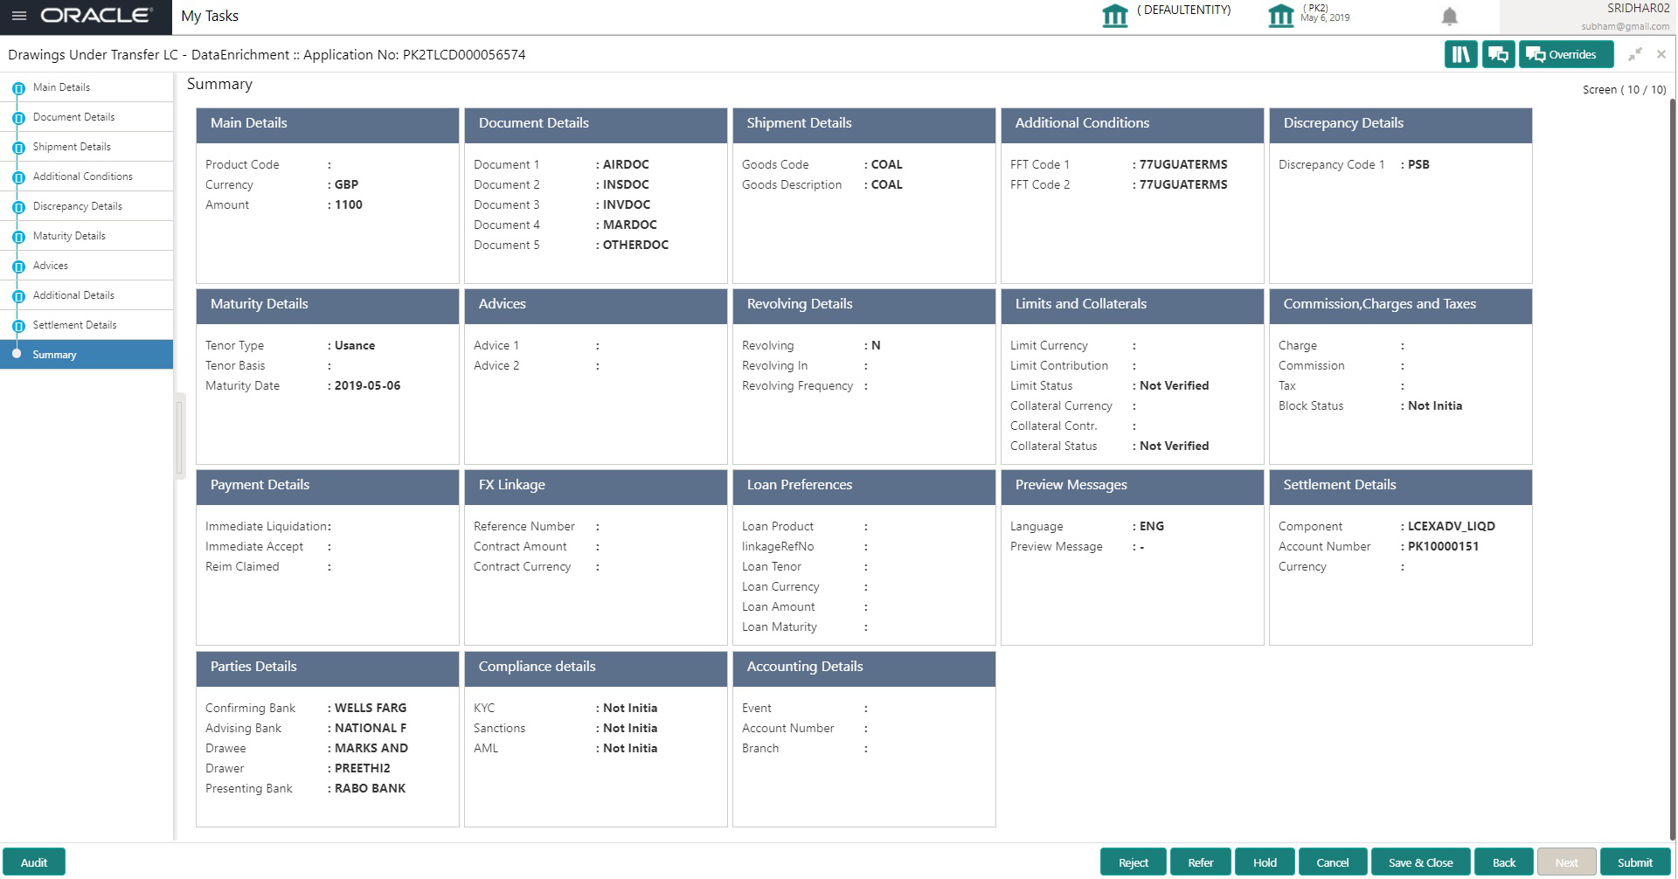Open the Advices summary tile header
This screenshot has width=1678, height=879.
(596, 305)
